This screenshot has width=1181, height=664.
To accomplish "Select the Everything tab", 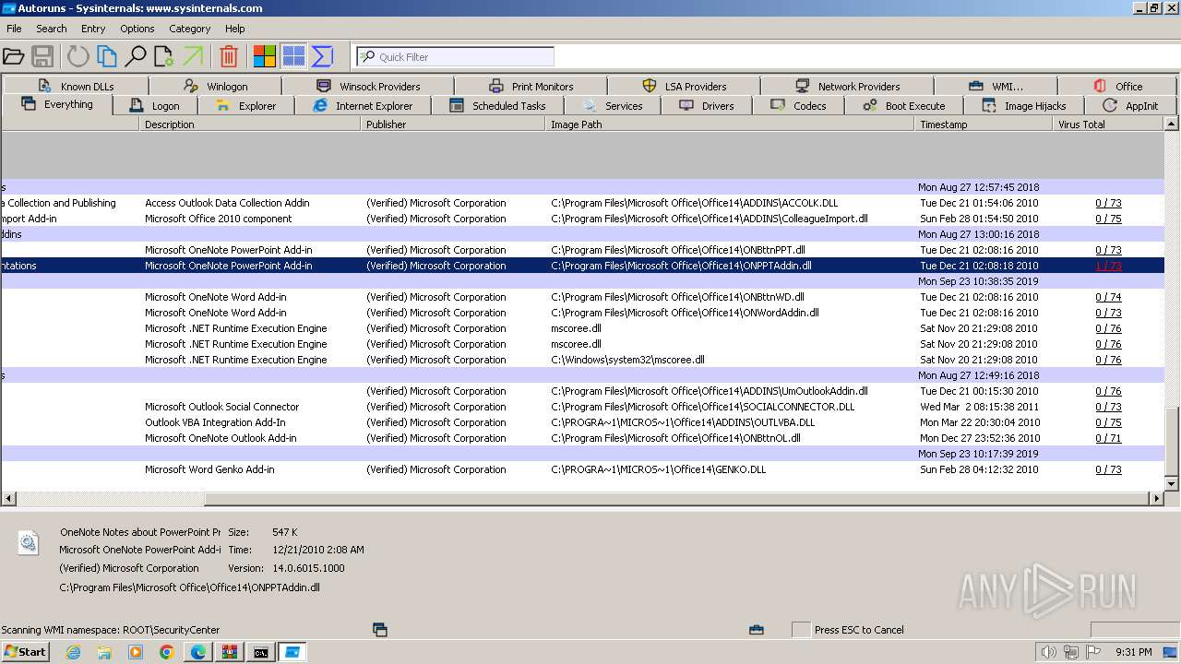I will pyautogui.click(x=56, y=104).
